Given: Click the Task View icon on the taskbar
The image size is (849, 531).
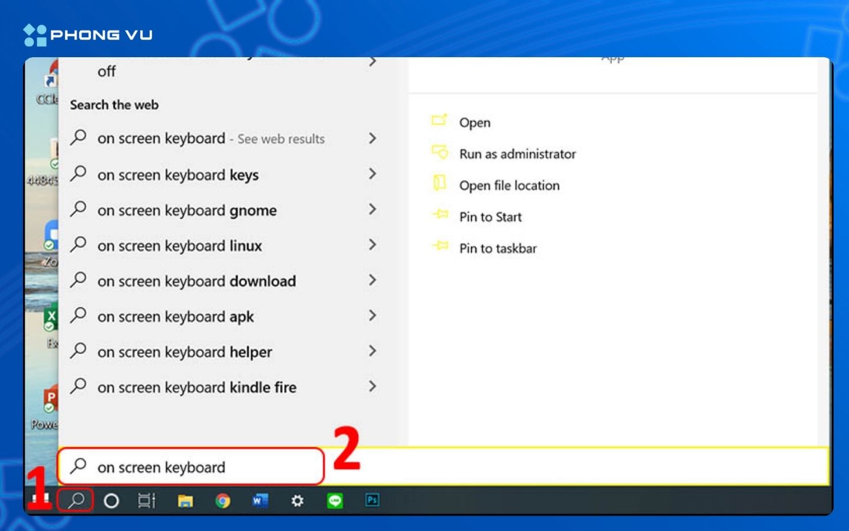Looking at the screenshot, I should point(146,501).
